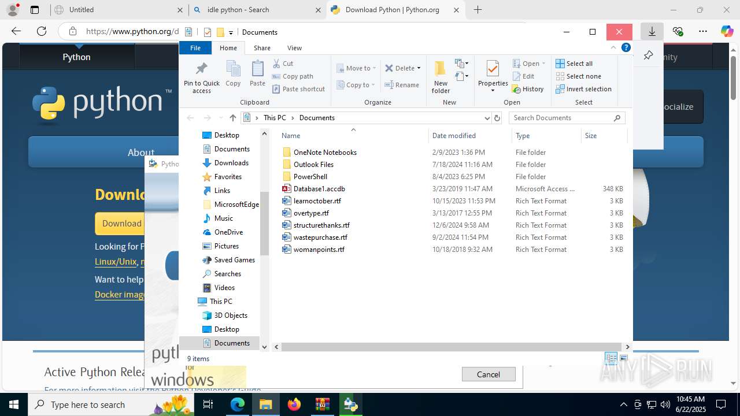The width and height of the screenshot is (740, 416).
Task: Open the Move to dropdown
Action: tap(356, 68)
